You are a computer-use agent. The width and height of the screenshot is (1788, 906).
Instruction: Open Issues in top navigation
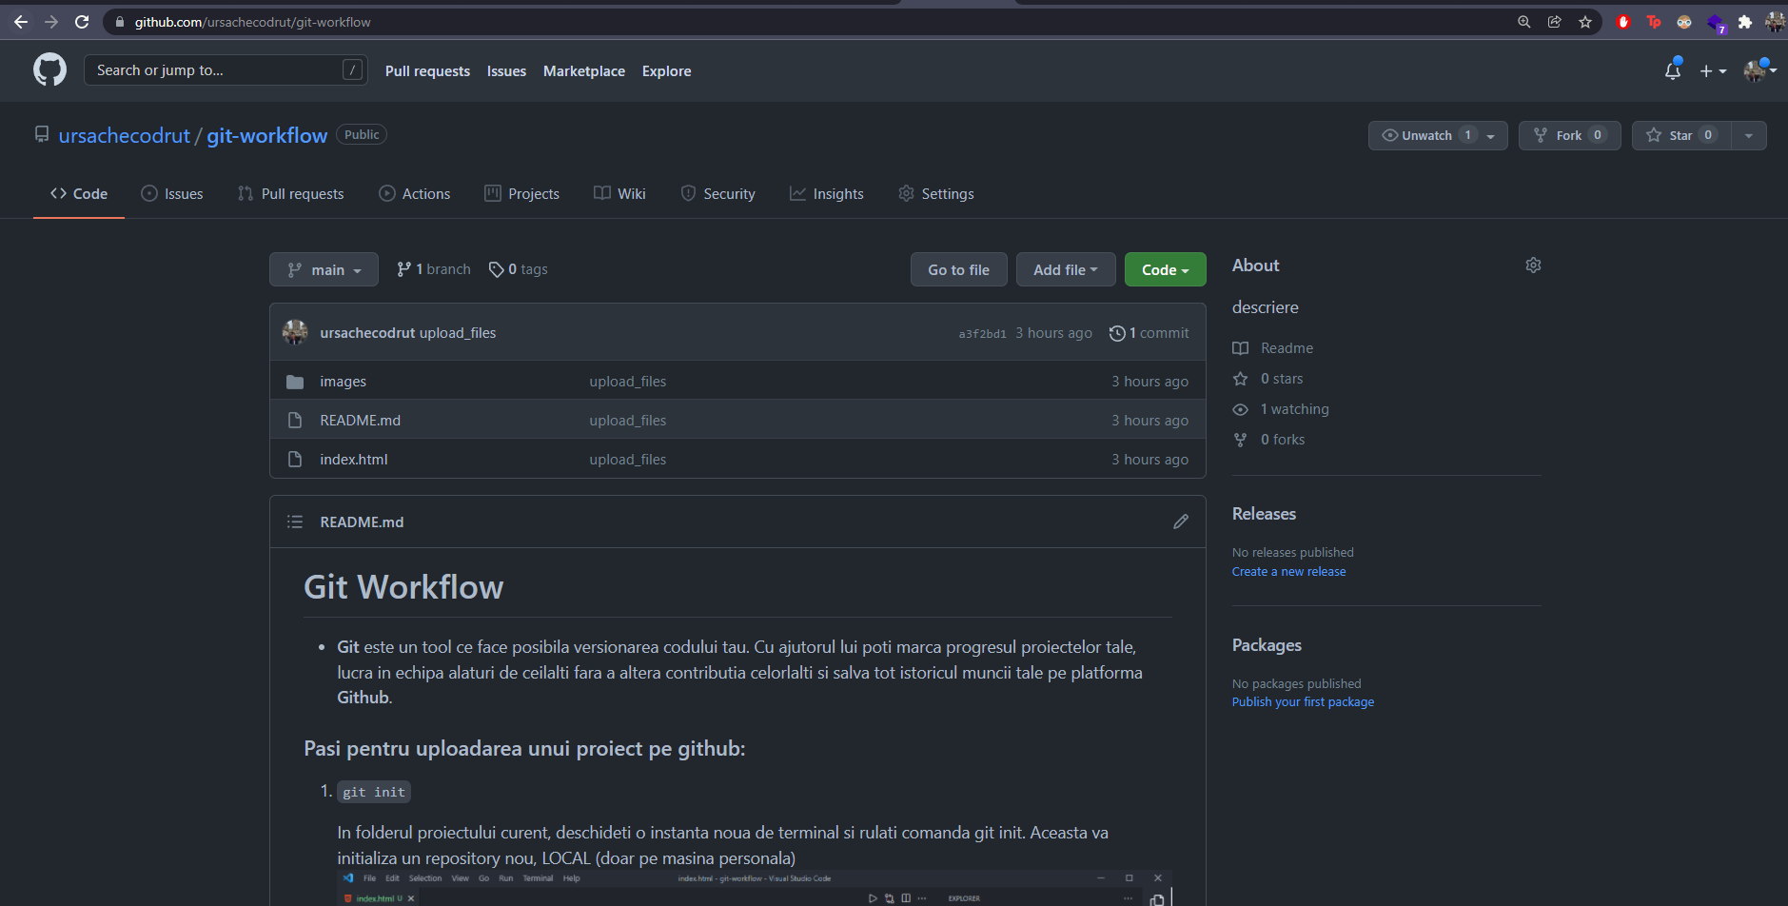point(506,71)
